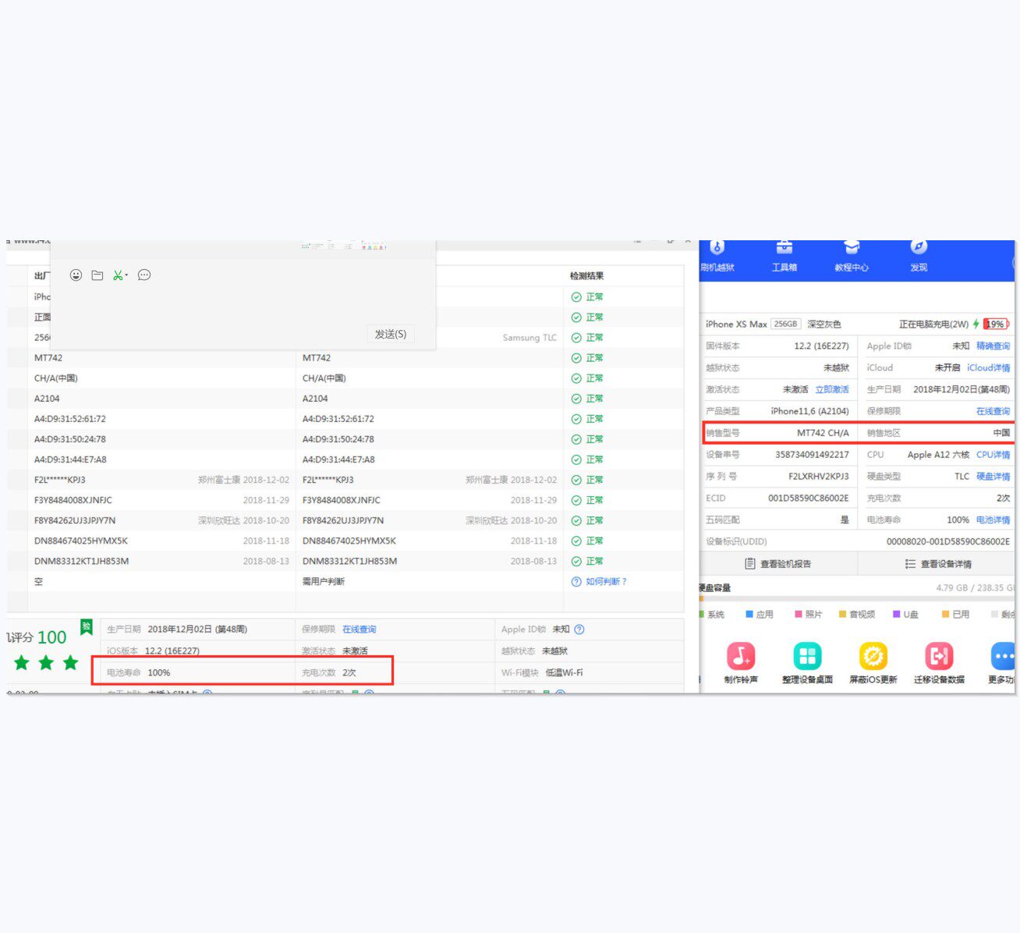Click the product type iPhone11,6 (A2104)

(x=809, y=411)
